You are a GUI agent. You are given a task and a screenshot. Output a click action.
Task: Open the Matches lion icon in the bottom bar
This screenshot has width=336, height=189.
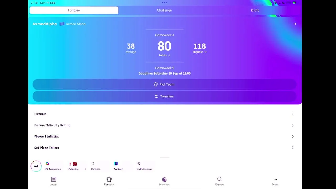click(x=164, y=180)
